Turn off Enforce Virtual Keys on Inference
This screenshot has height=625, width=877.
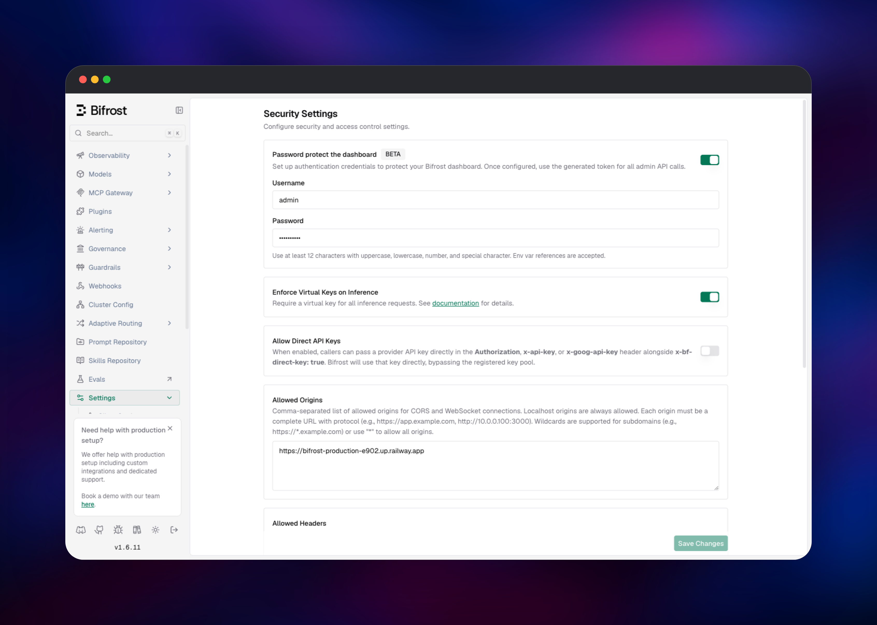(x=710, y=297)
